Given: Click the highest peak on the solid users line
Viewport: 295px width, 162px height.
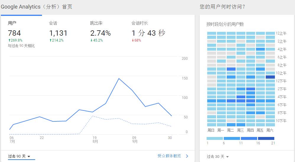Looking at the screenshot, I should click(119, 79).
